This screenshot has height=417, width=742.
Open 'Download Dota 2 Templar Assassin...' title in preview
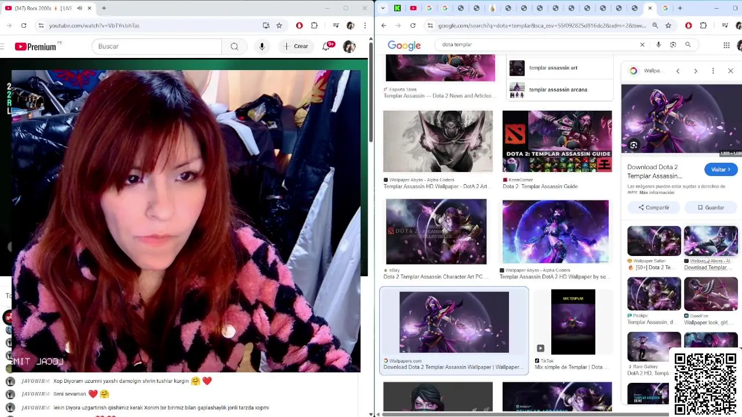click(654, 171)
